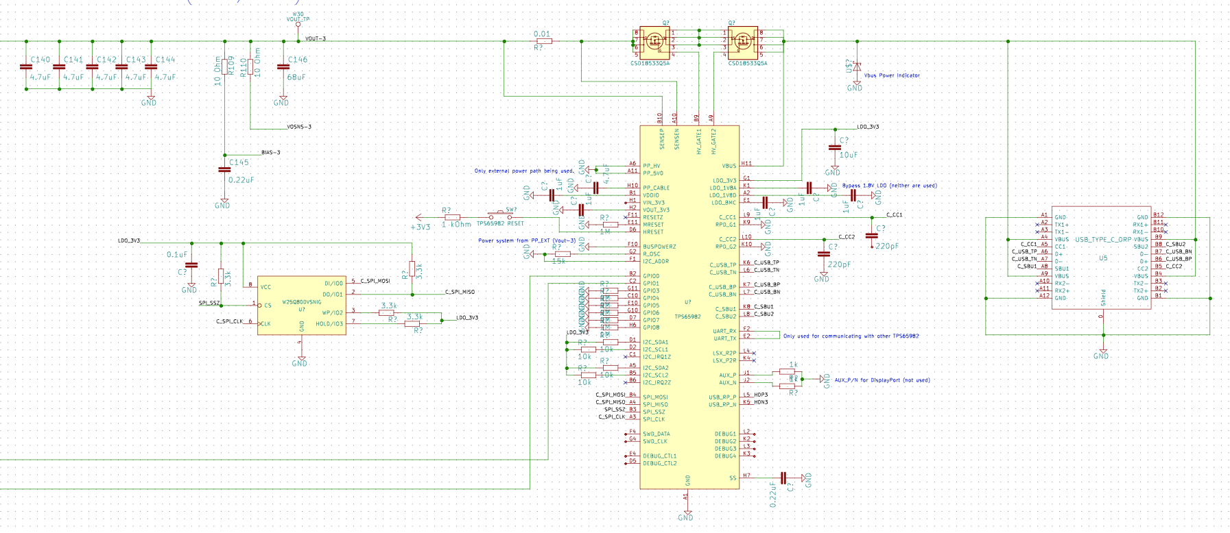Click the GND symbol under the W25Q80DVSNIG chip
This screenshot has width=1230, height=533.
[x=300, y=360]
